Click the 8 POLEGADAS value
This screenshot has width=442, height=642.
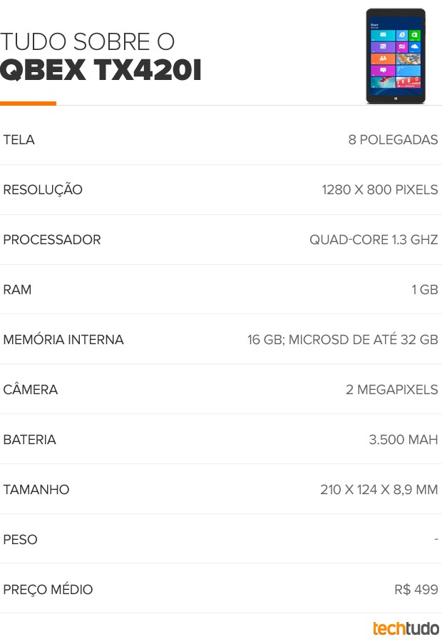pos(393,140)
